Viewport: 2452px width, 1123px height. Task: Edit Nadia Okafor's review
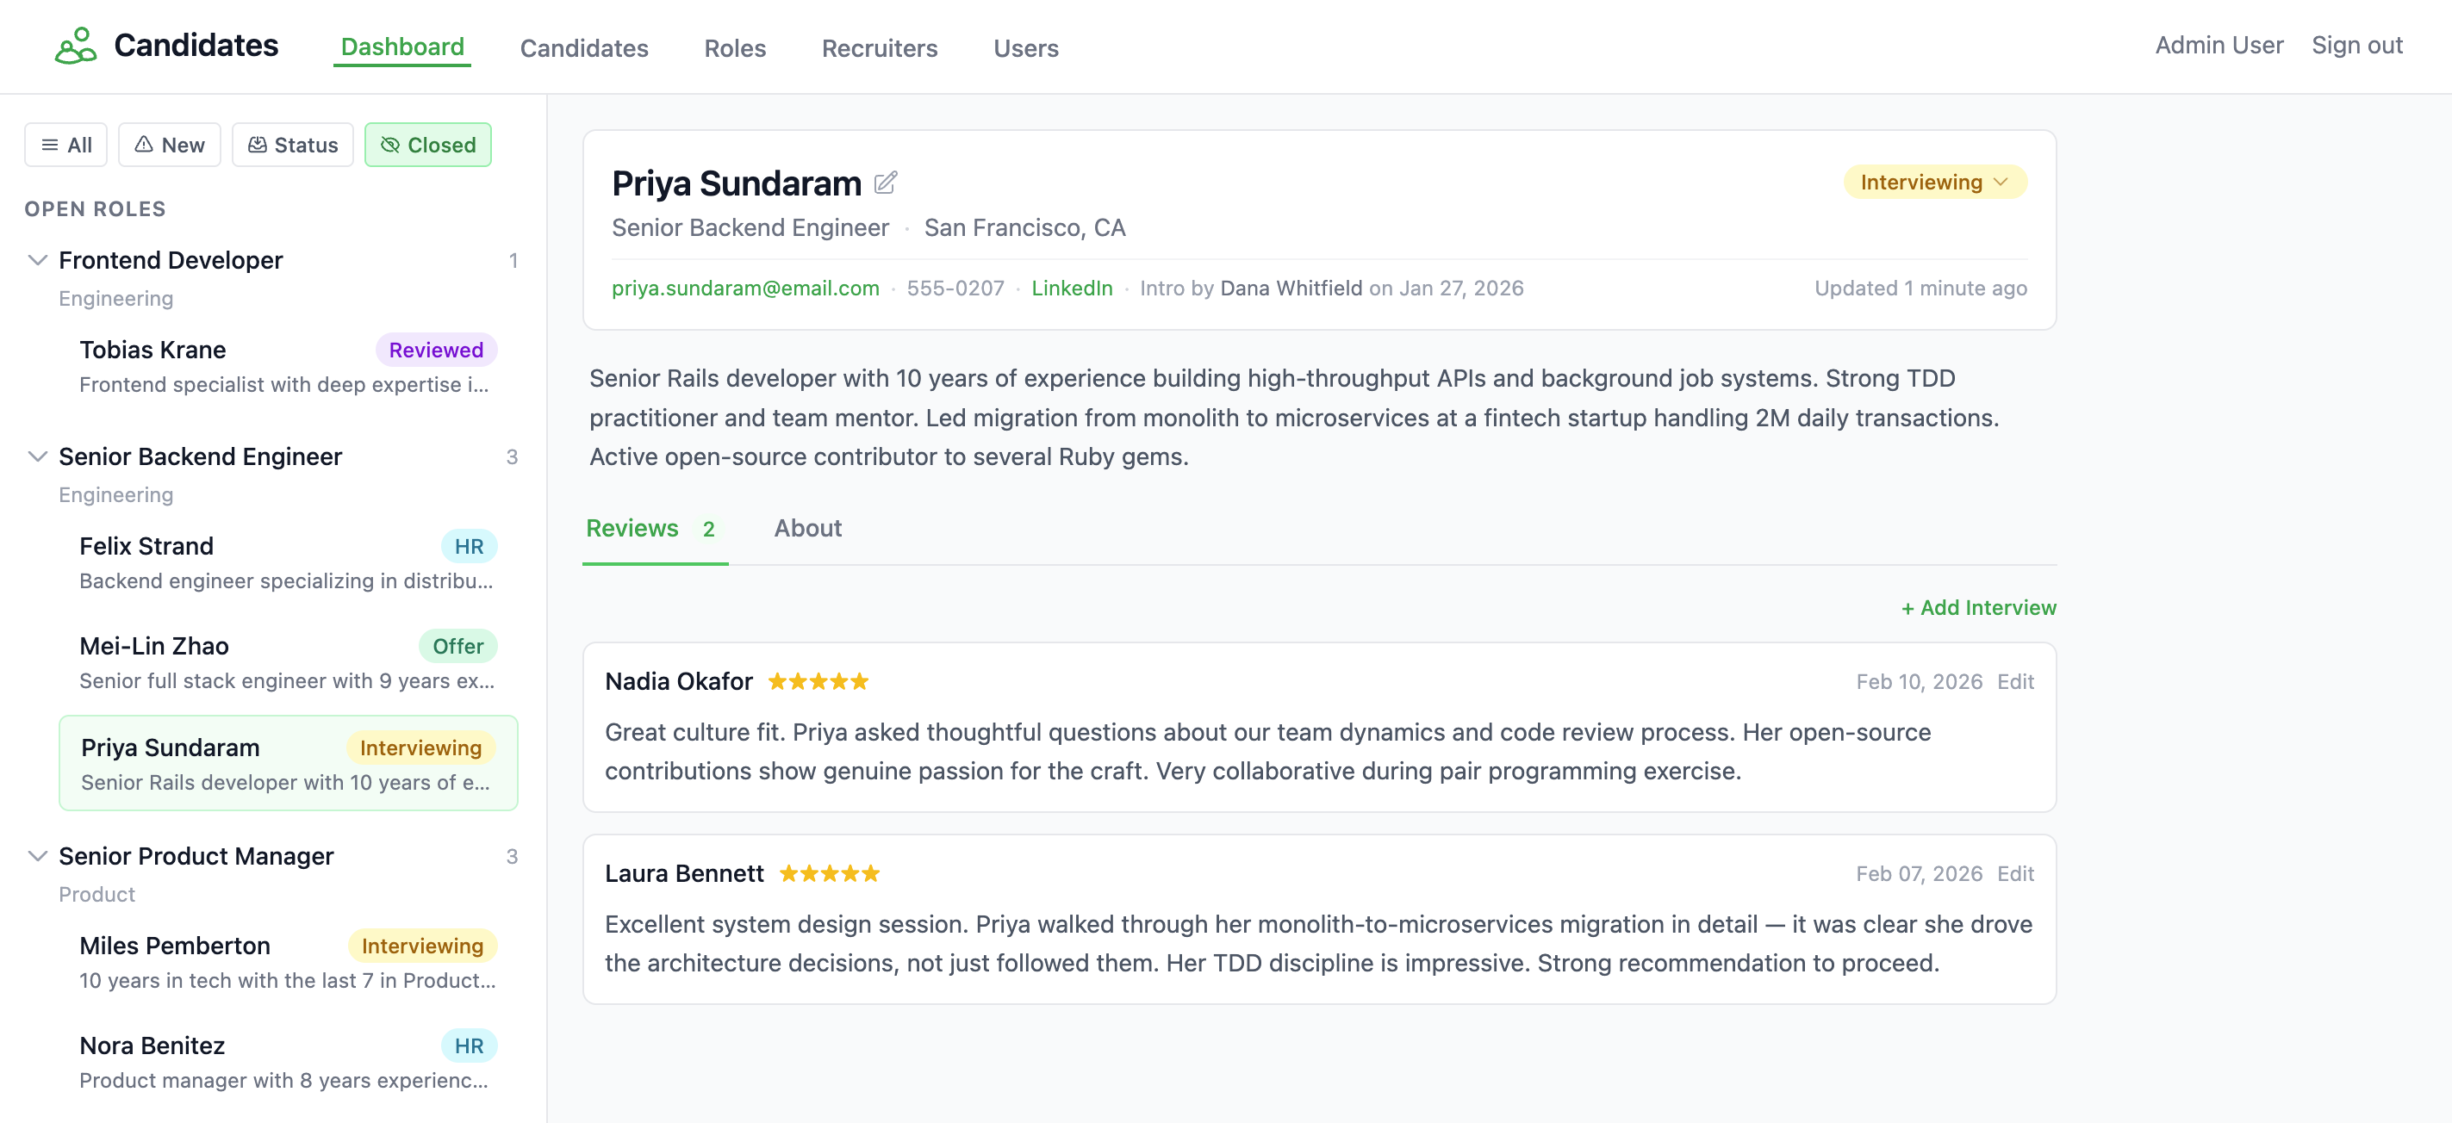pos(2015,681)
